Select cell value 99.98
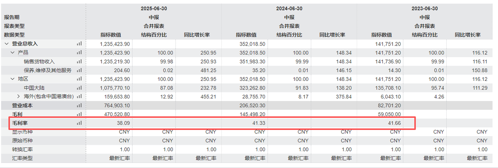 click(x=166, y=61)
